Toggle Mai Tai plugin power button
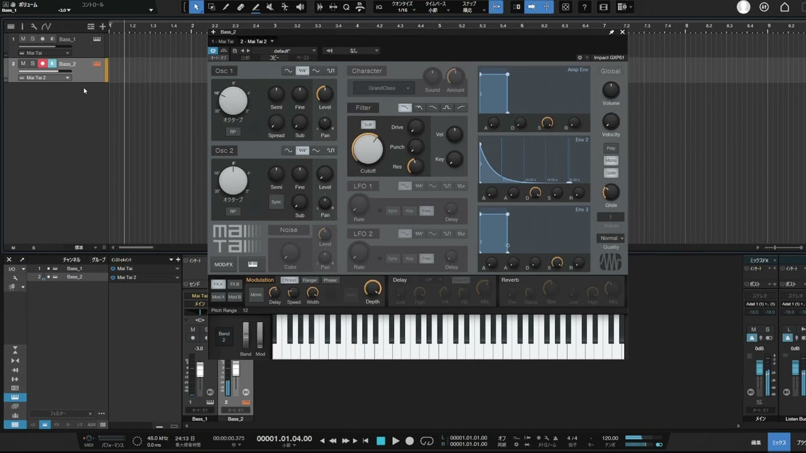 click(213, 50)
